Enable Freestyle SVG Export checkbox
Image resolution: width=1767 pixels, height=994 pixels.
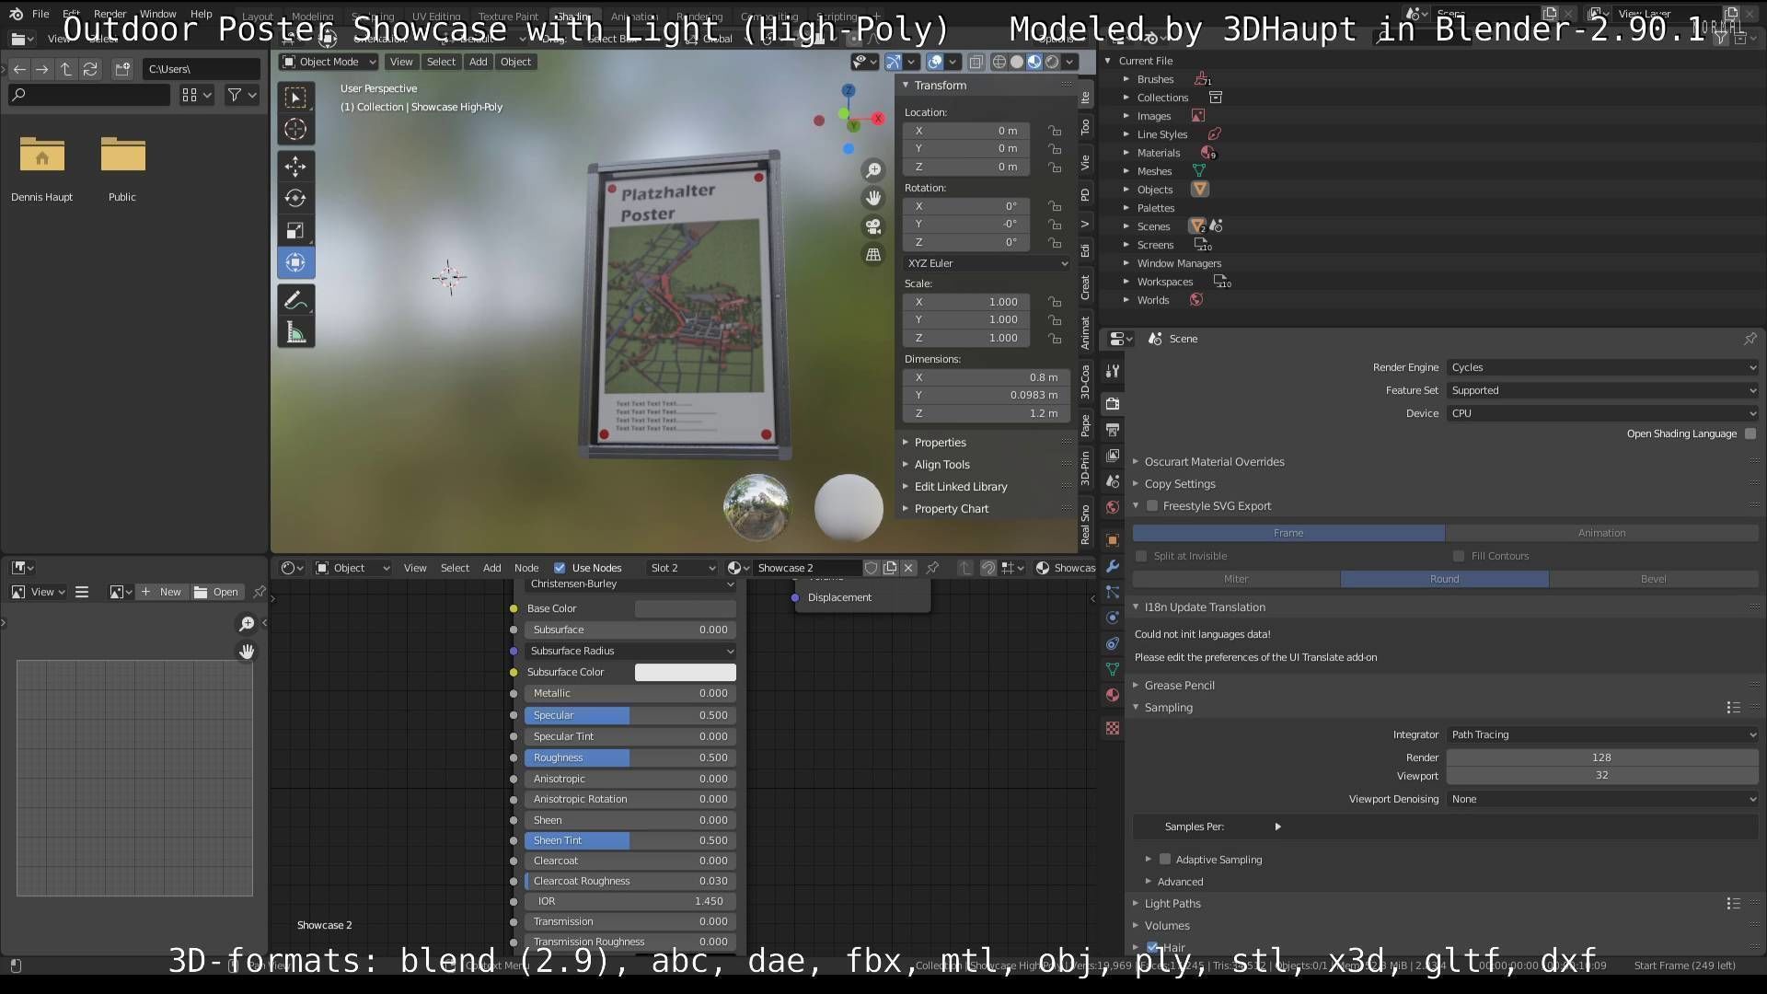(1152, 506)
